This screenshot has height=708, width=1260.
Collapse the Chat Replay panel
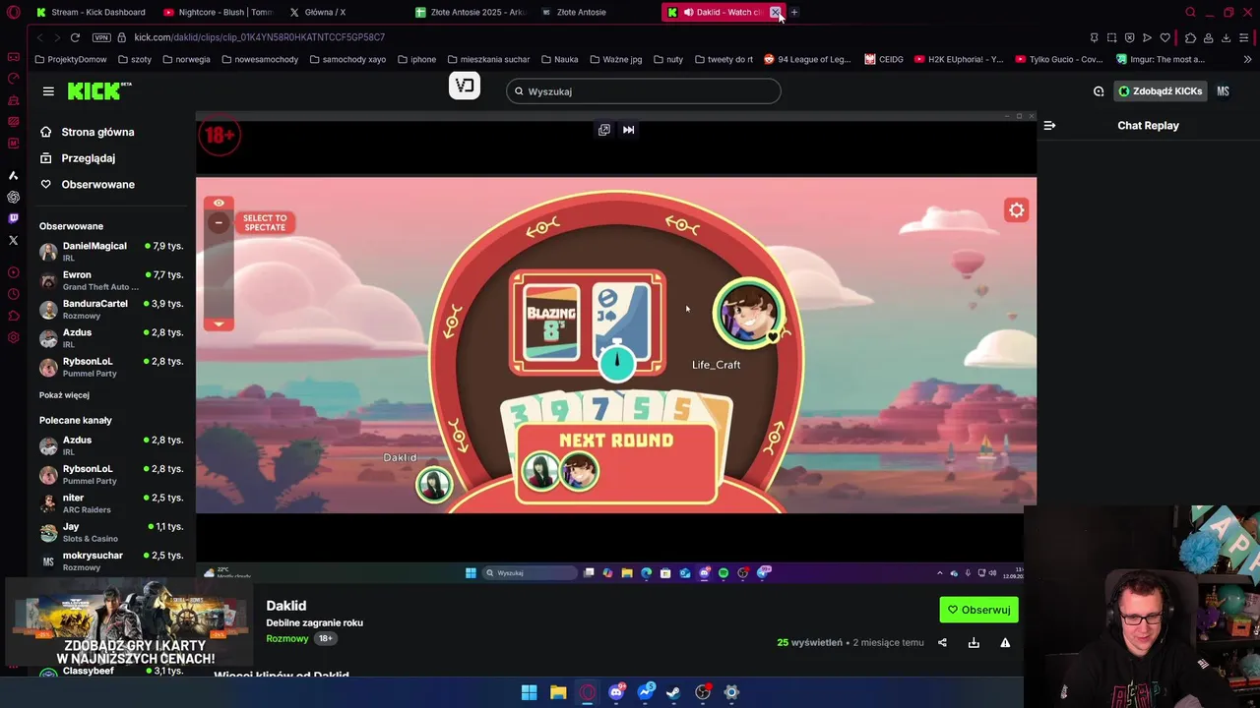pyautogui.click(x=1049, y=126)
